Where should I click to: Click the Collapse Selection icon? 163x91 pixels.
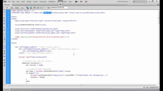pos(4,21)
